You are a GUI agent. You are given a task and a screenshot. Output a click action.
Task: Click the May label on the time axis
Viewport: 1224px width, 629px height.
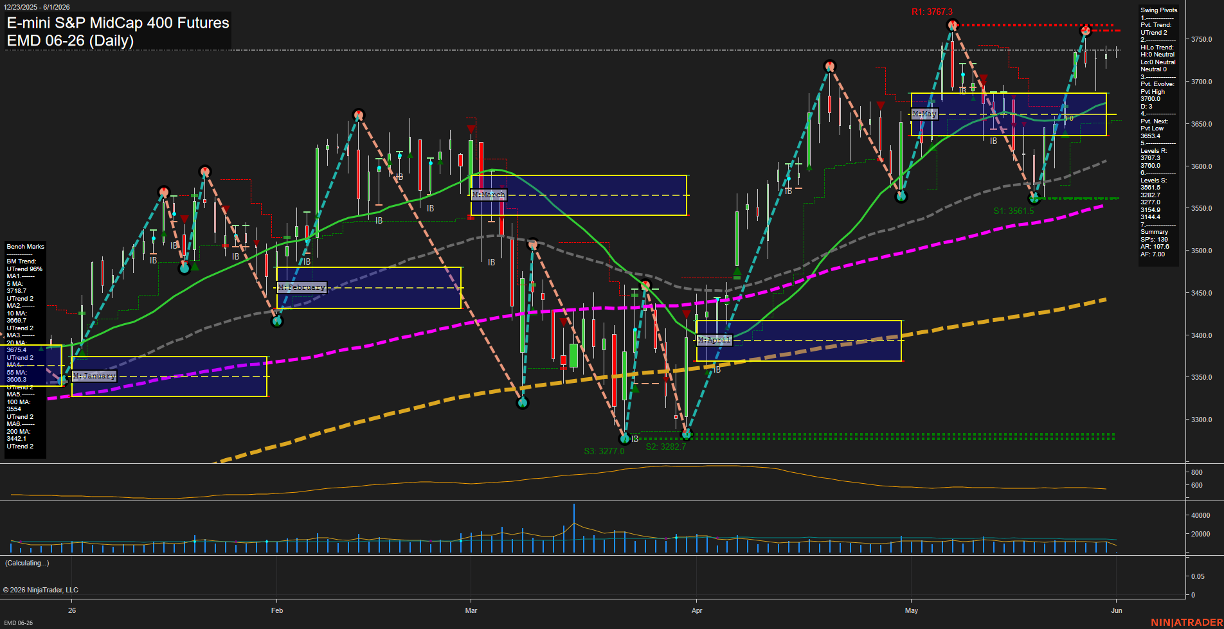tap(912, 610)
